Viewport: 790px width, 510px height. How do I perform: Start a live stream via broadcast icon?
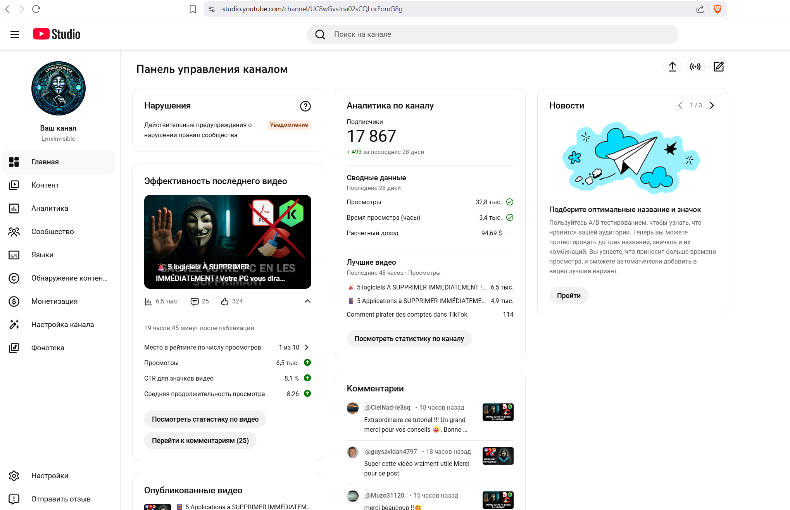(x=695, y=67)
